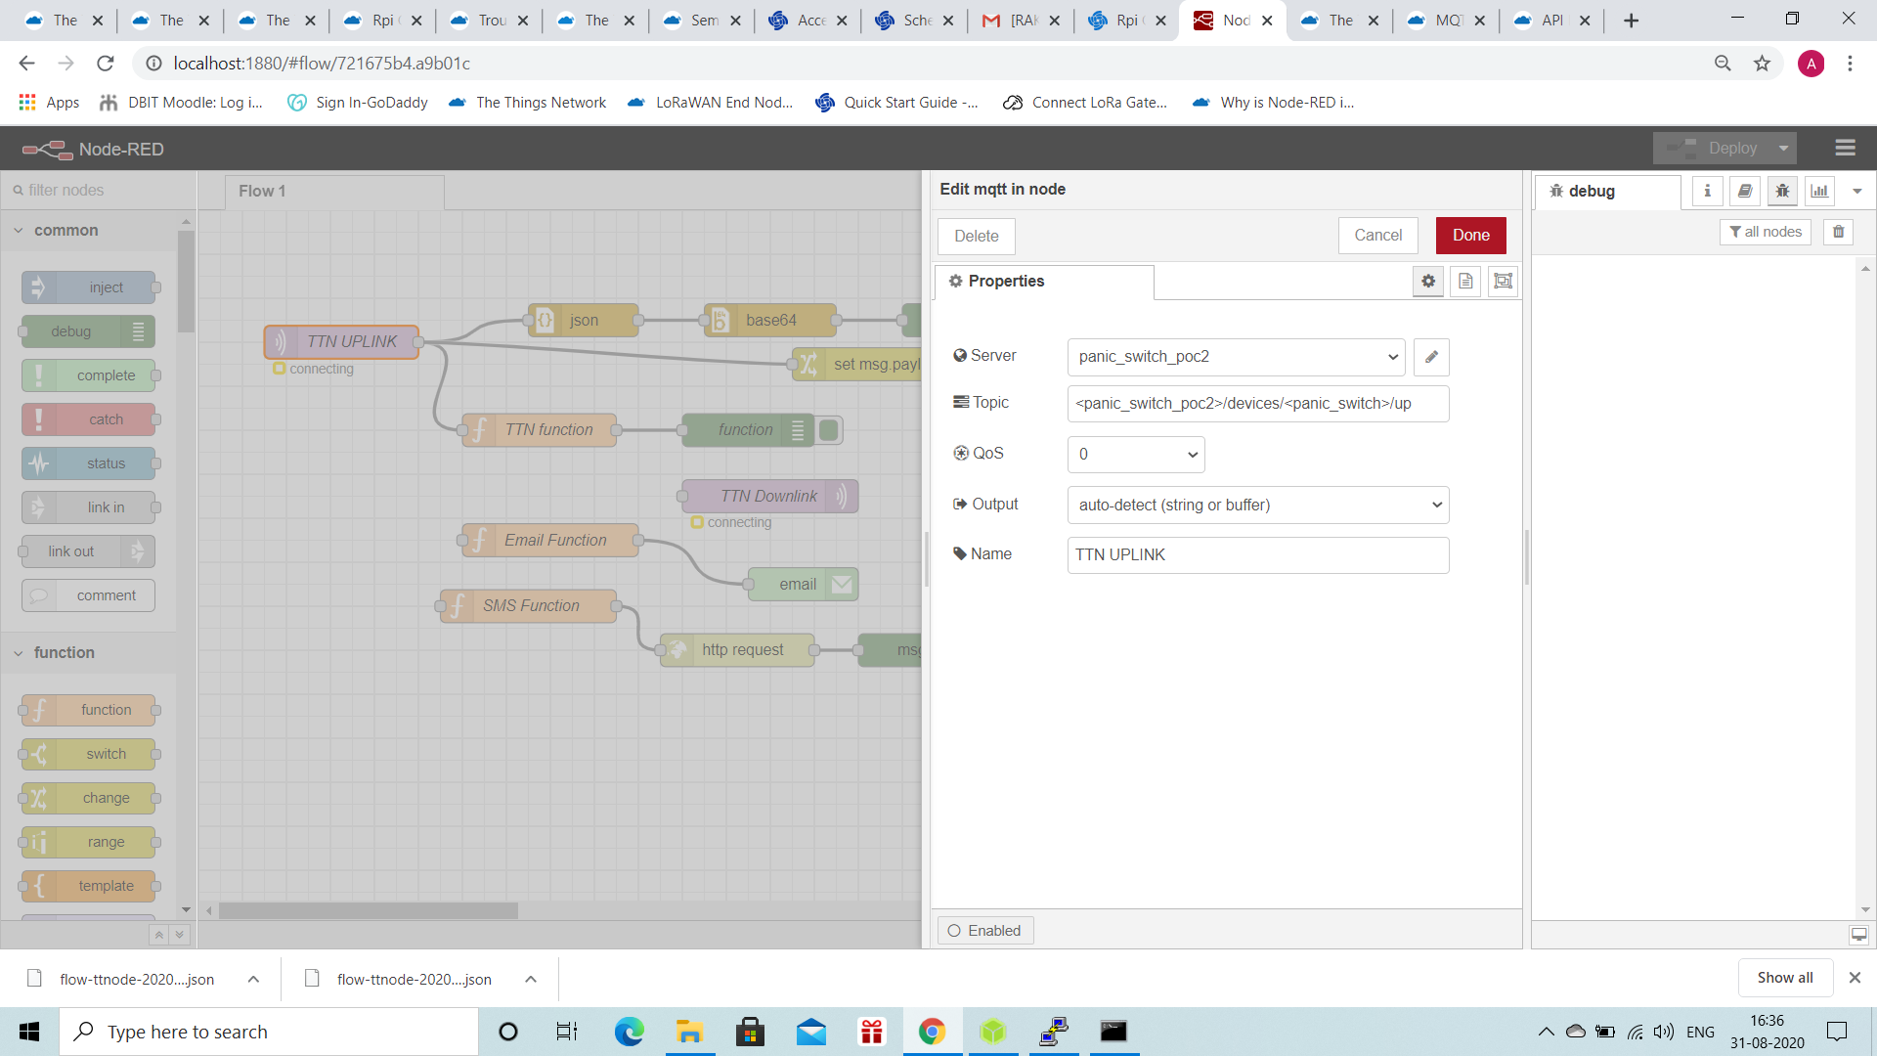Select the debug node in palette

click(x=89, y=331)
